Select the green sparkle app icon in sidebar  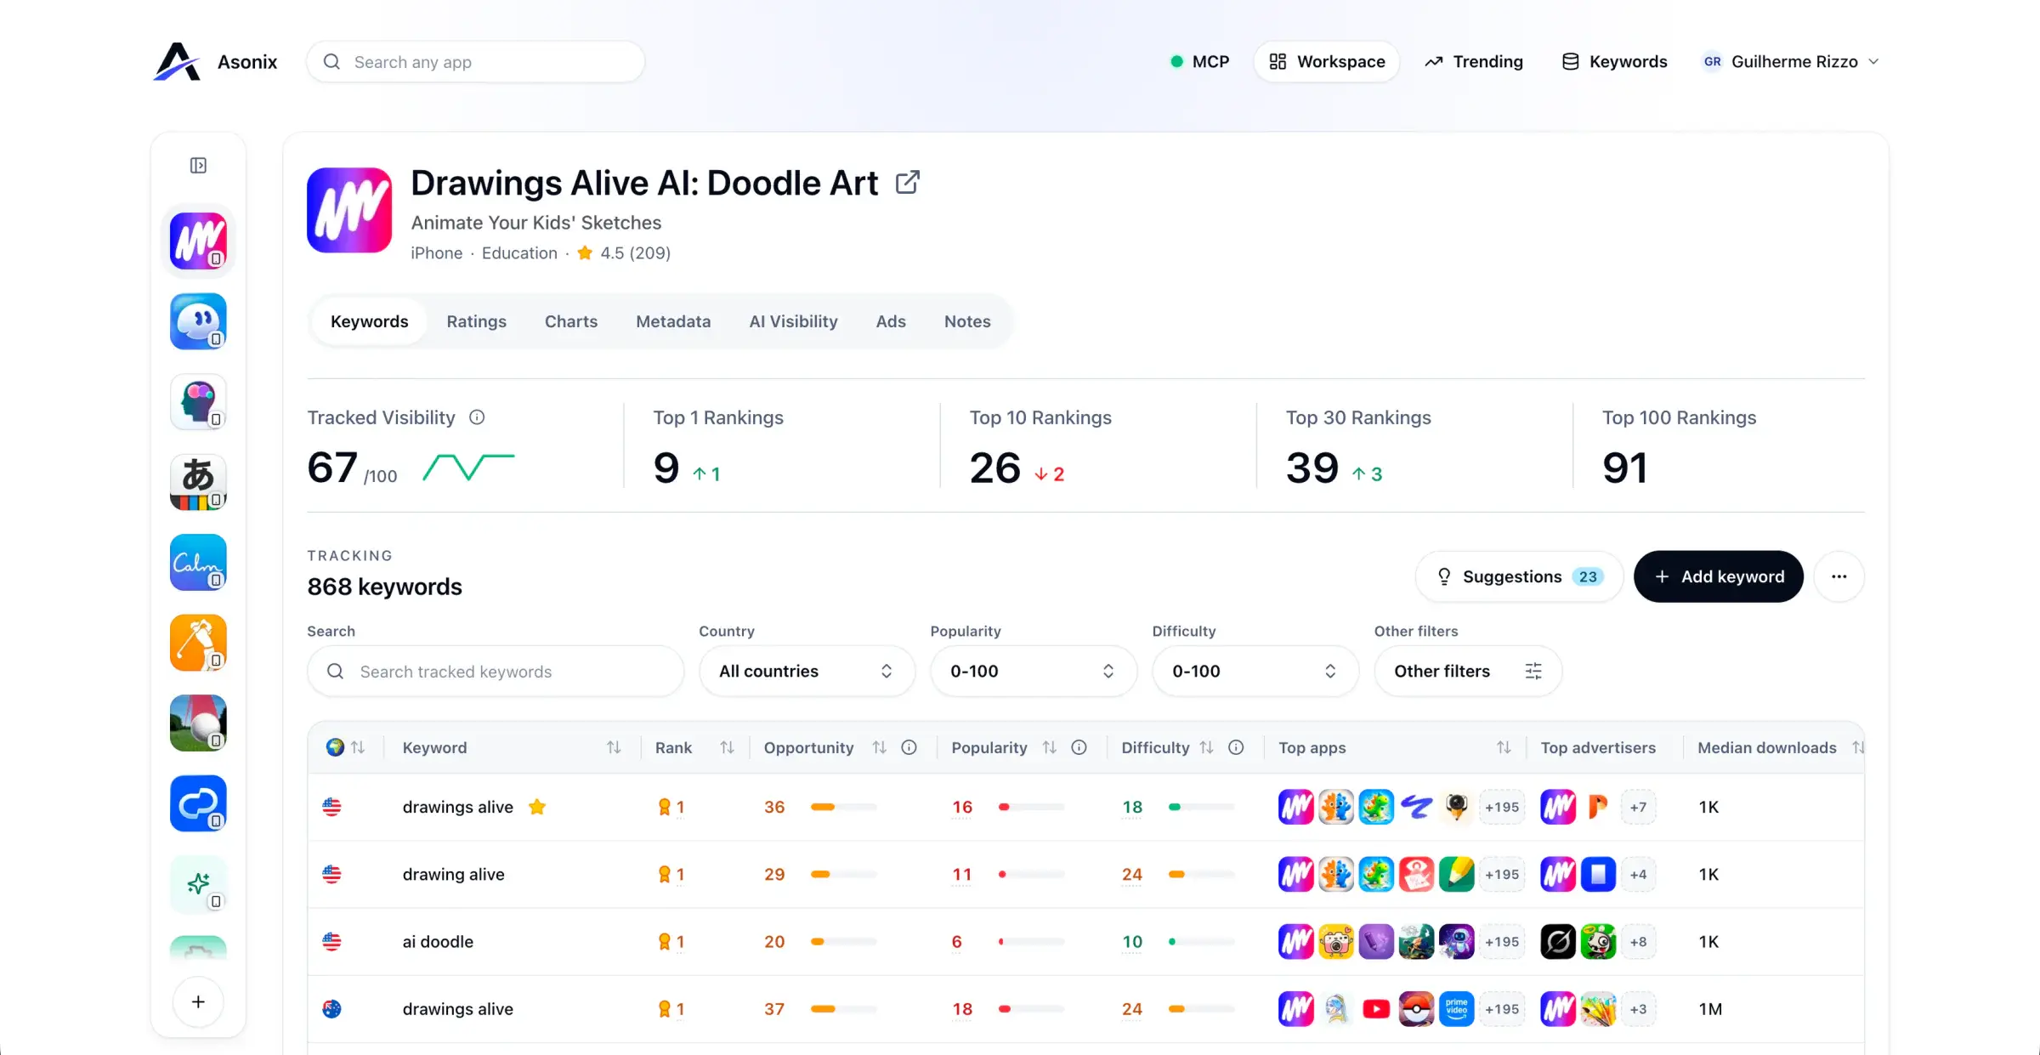pyautogui.click(x=198, y=884)
